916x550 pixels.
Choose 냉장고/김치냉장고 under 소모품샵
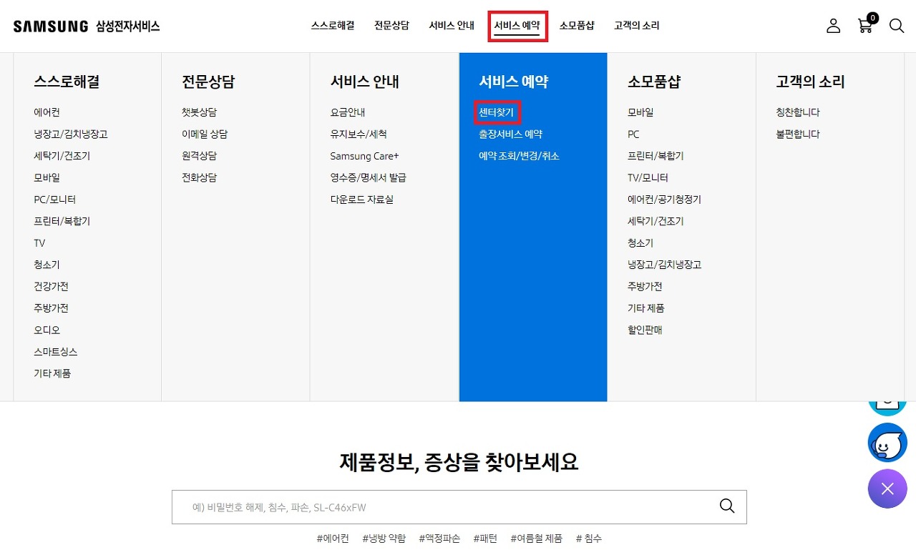664,265
